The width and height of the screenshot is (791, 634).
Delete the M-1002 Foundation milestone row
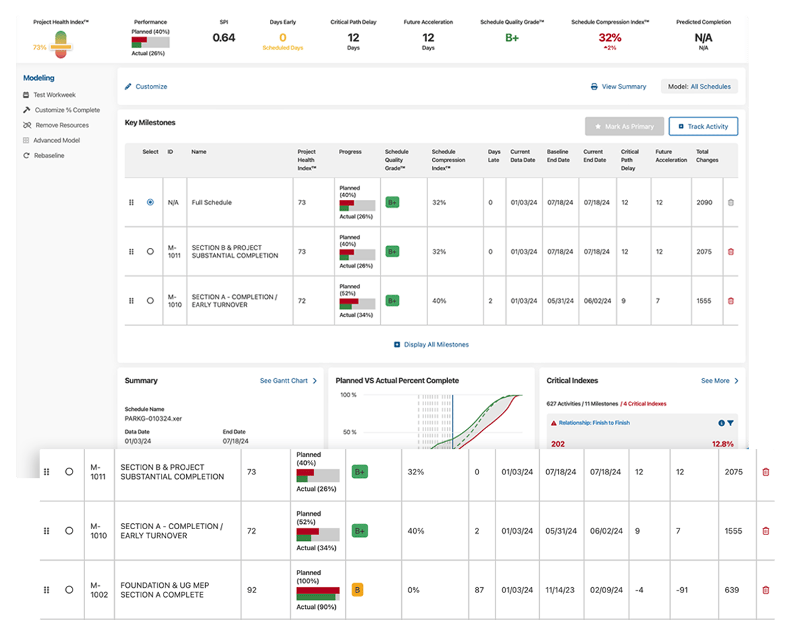766,590
